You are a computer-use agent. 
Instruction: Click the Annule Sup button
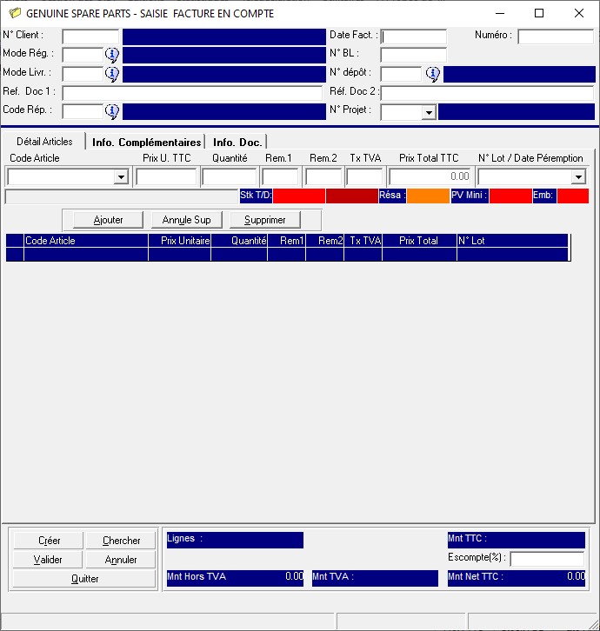pyautogui.click(x=186, y=220)
